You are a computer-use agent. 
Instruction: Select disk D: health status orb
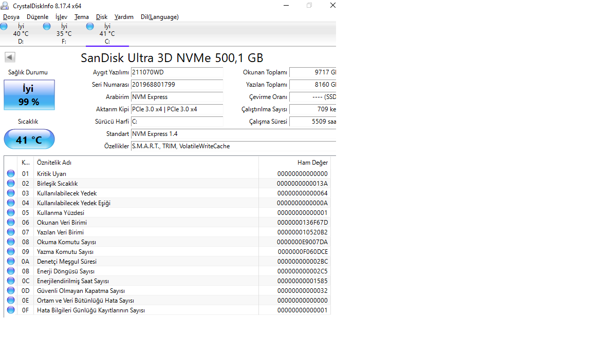[x=4, y=26]
